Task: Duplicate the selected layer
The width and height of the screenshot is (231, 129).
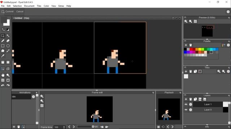Action: coord(195,99)
